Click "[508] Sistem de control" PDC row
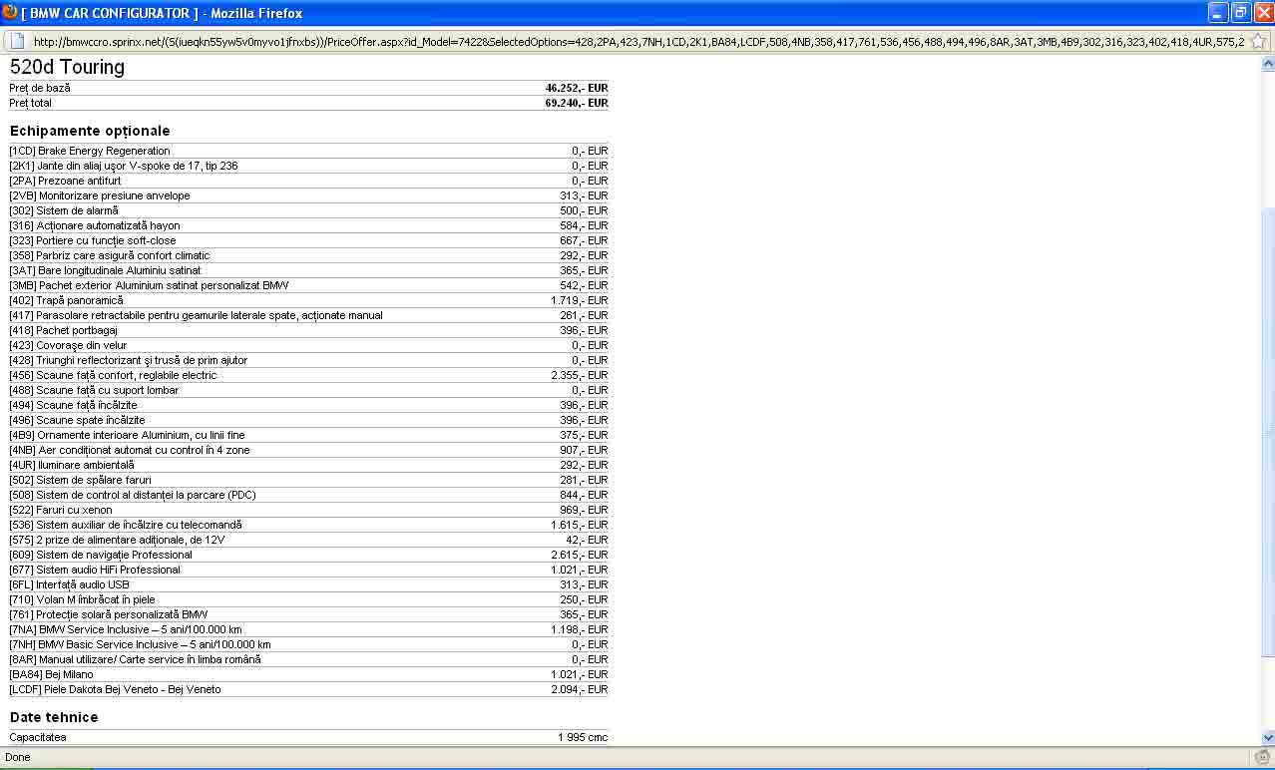The image size is (1275, 770). 308,495
